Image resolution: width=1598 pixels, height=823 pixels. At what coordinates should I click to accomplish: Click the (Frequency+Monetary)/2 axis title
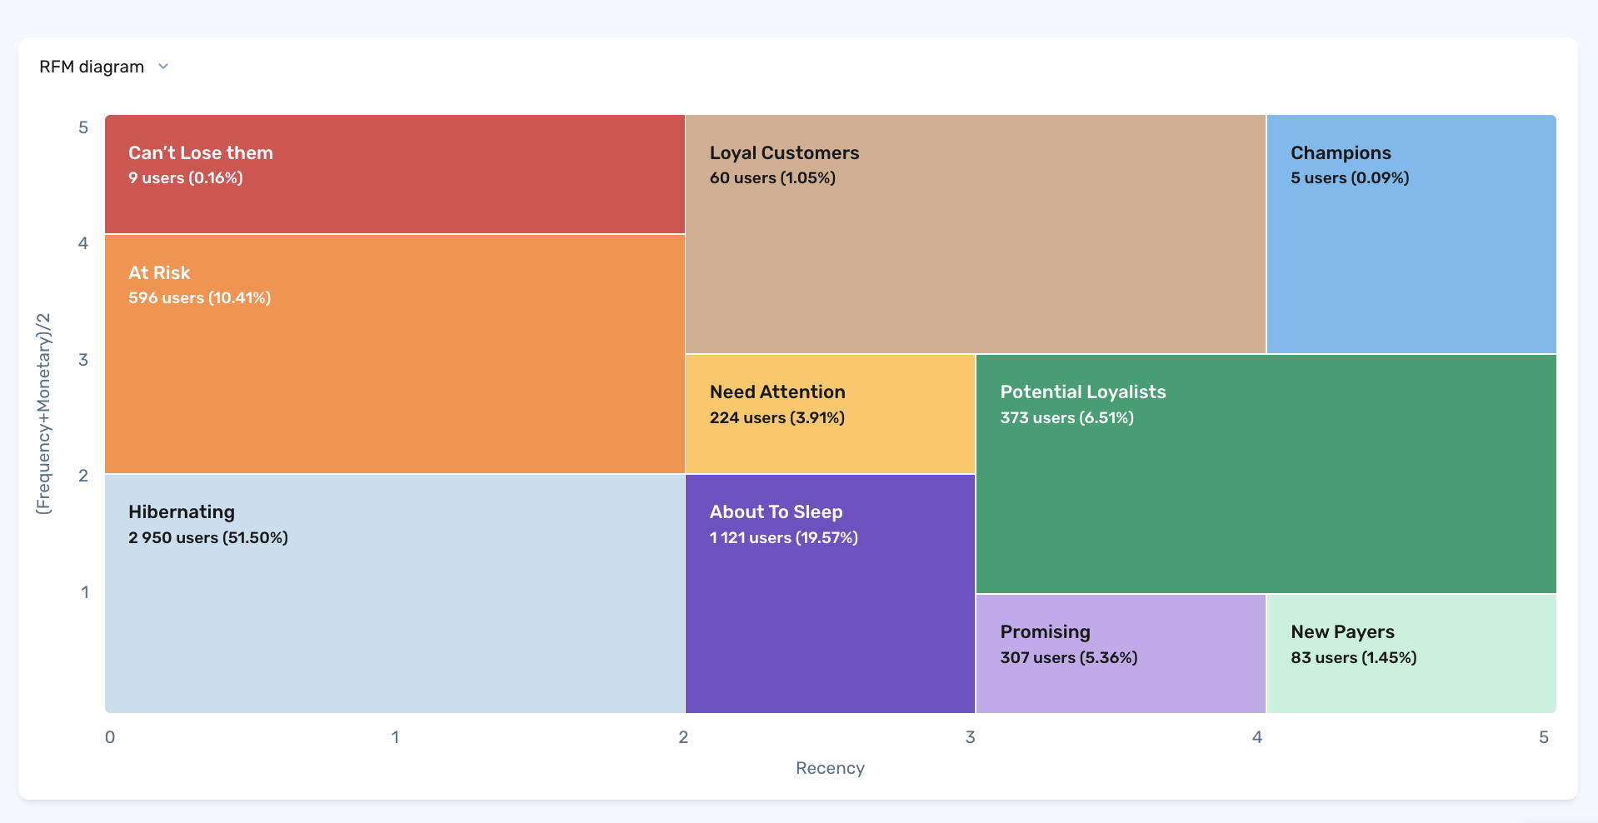[43, 413]
